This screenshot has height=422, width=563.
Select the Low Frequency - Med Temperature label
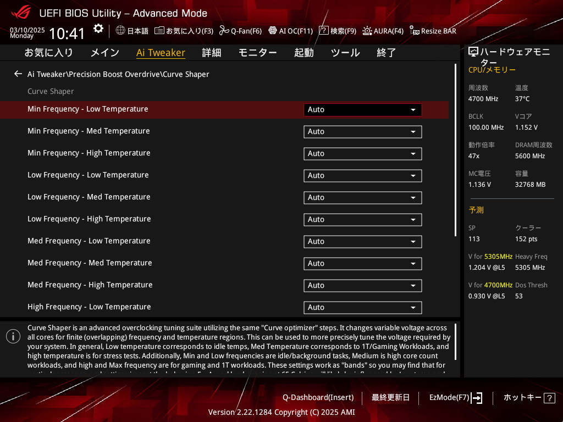tap(89, 197)
